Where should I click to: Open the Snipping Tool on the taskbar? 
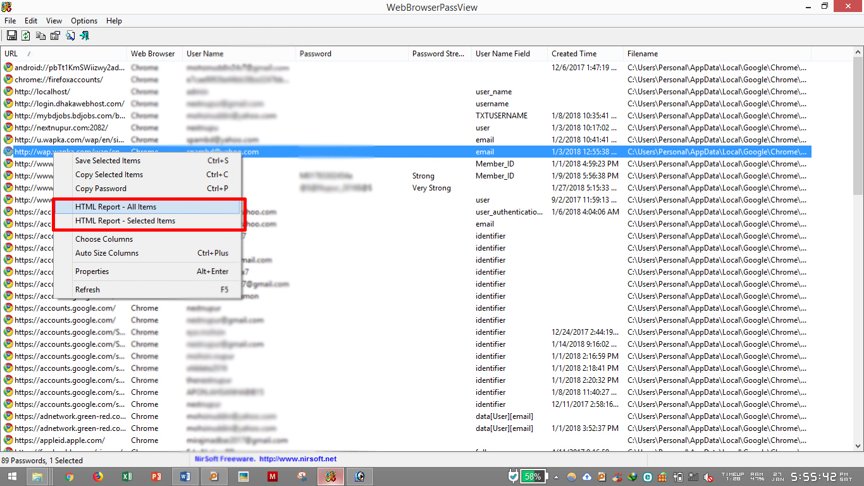pyautogui.click(x=302, y=477)
